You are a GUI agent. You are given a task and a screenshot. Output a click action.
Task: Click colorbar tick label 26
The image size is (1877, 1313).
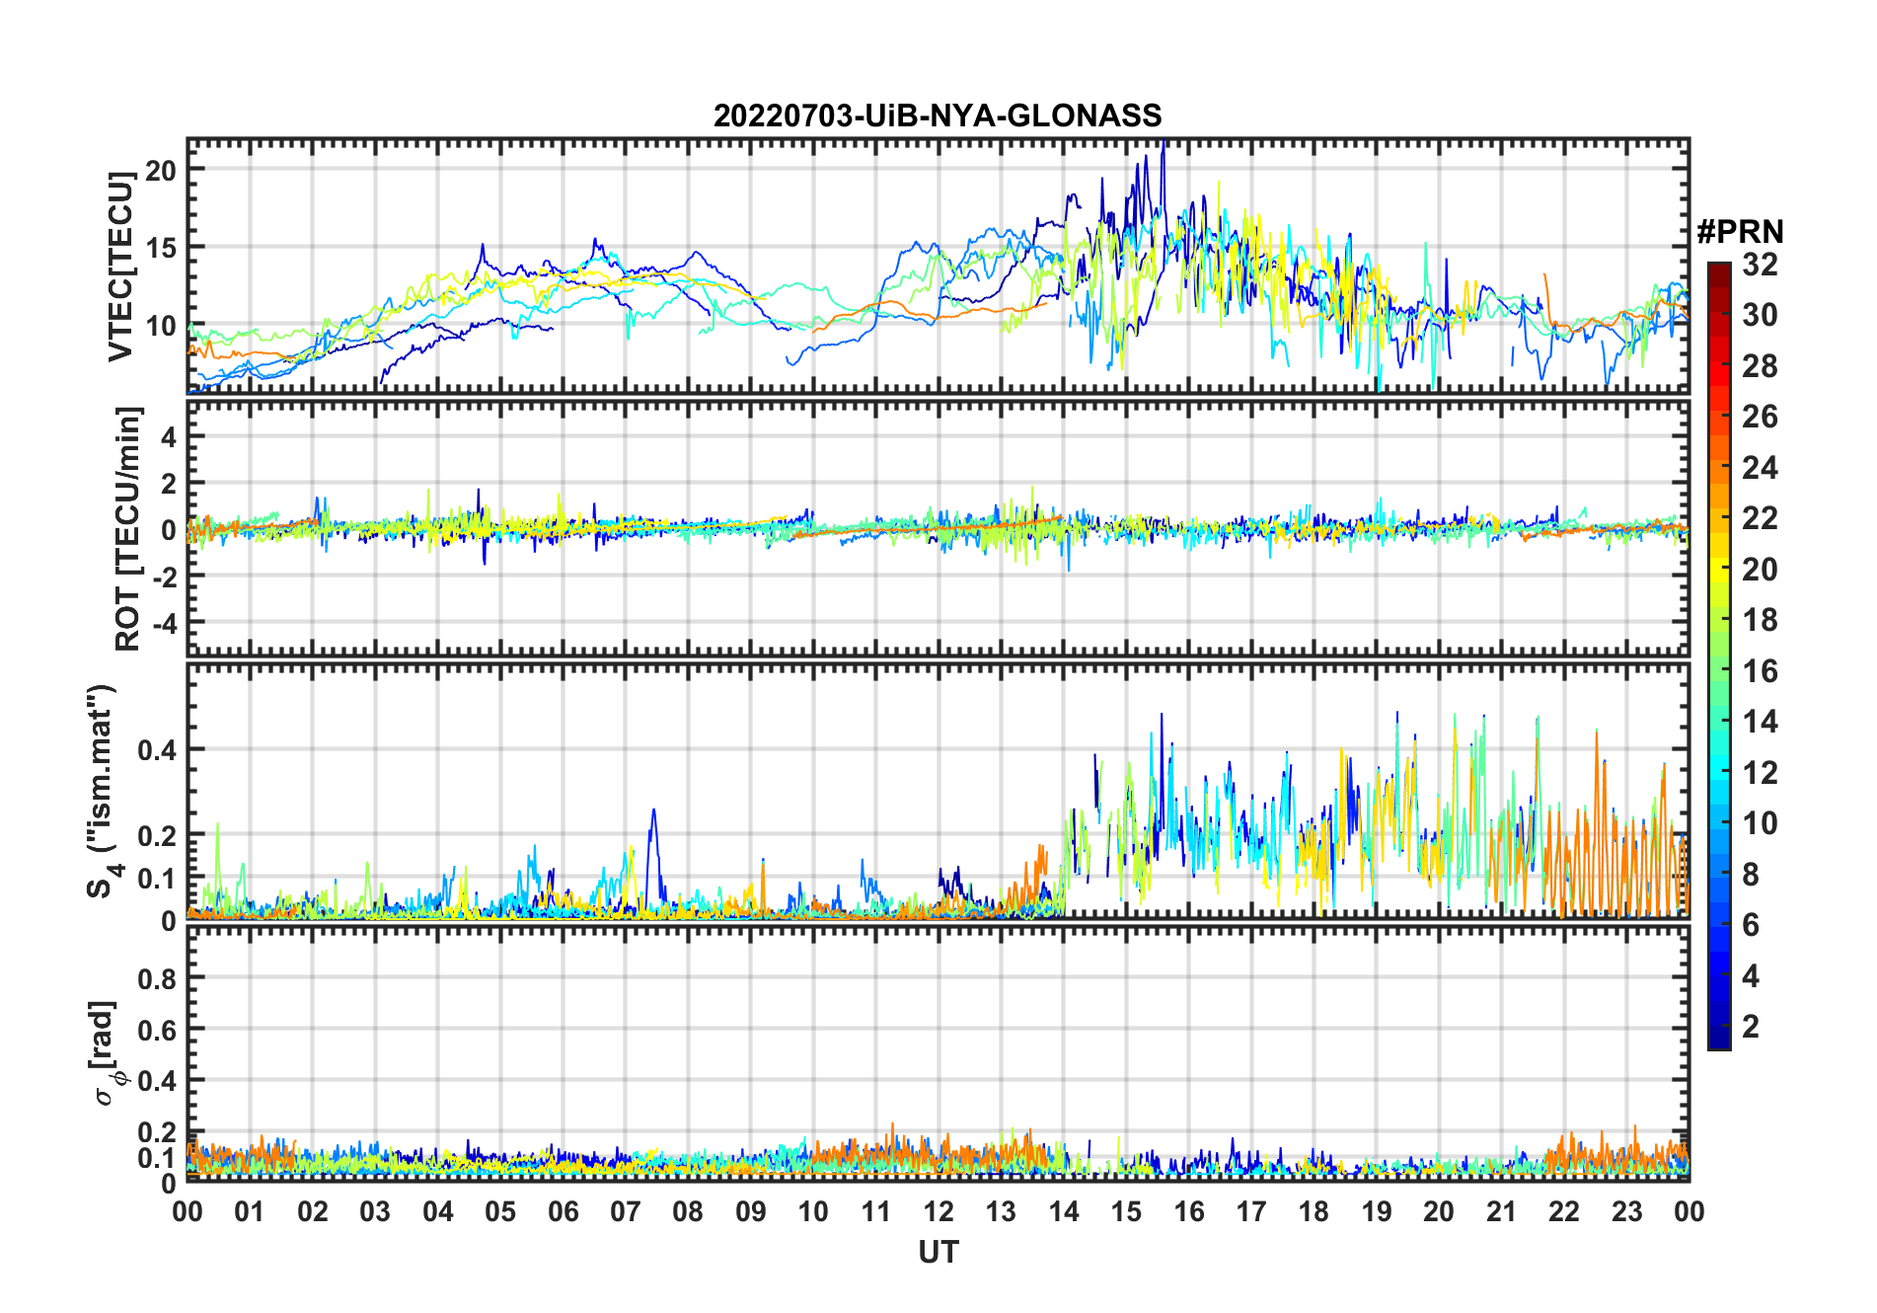[1760, 417]
